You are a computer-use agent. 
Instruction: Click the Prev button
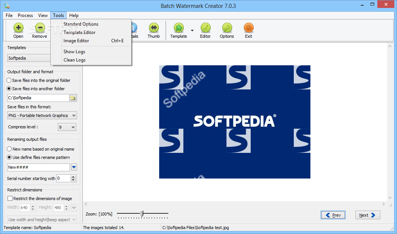[333, 215]
